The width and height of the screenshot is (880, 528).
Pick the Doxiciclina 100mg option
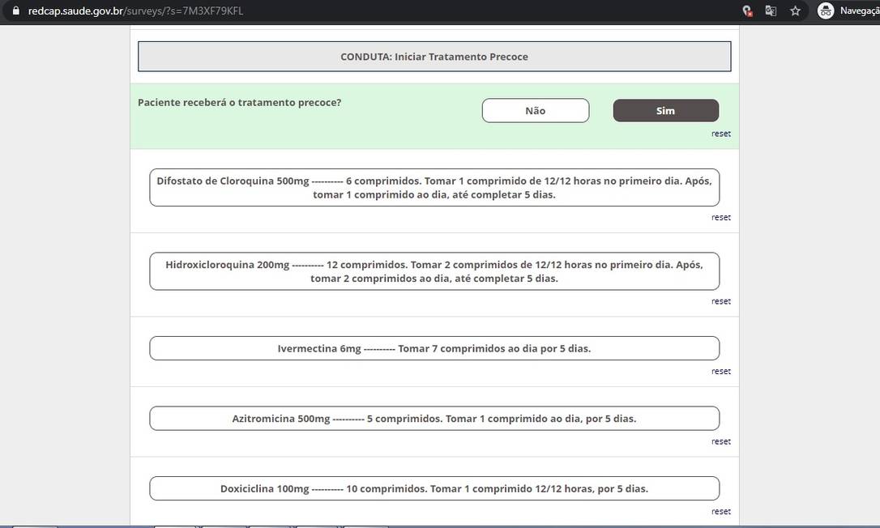point(434,489)
